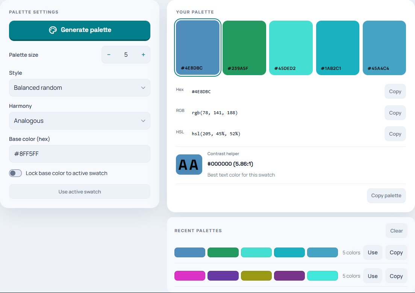
Task: Click the chevron of the Style dropdown
Action: coord(143,88)
